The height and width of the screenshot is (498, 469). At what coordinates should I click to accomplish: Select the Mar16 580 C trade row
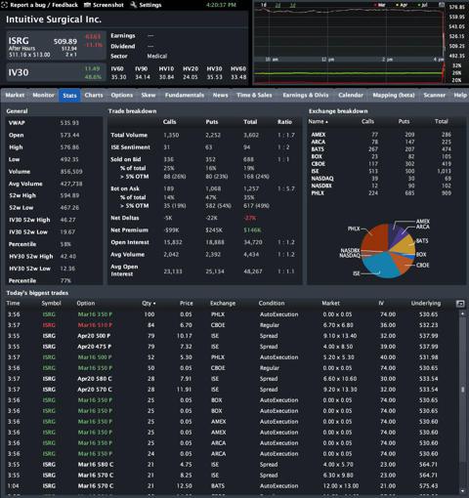pos(232,465)
